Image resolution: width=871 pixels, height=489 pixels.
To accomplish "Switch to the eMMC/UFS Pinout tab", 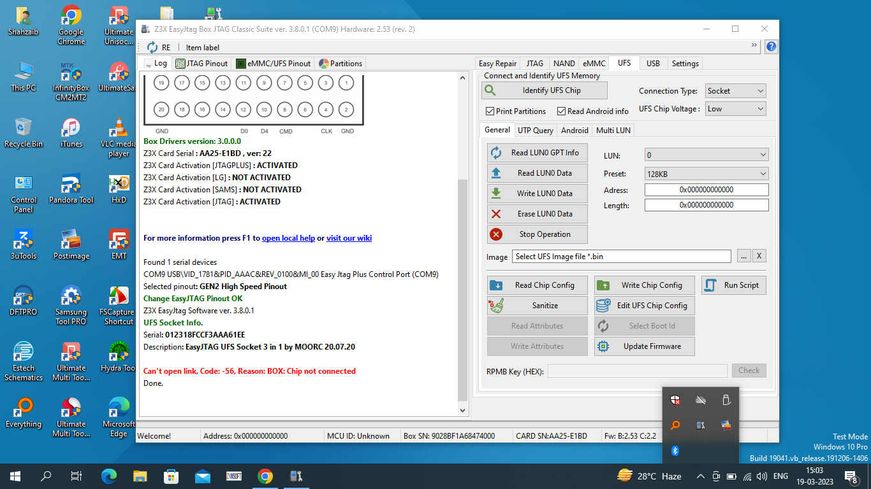I will tap(273, 63).
